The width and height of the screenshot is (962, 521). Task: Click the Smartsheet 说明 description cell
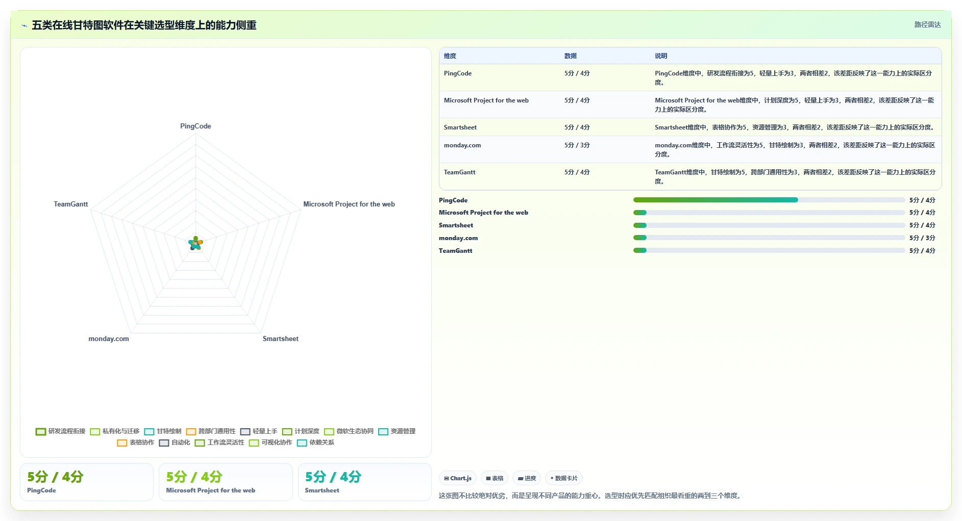(795, 127)
